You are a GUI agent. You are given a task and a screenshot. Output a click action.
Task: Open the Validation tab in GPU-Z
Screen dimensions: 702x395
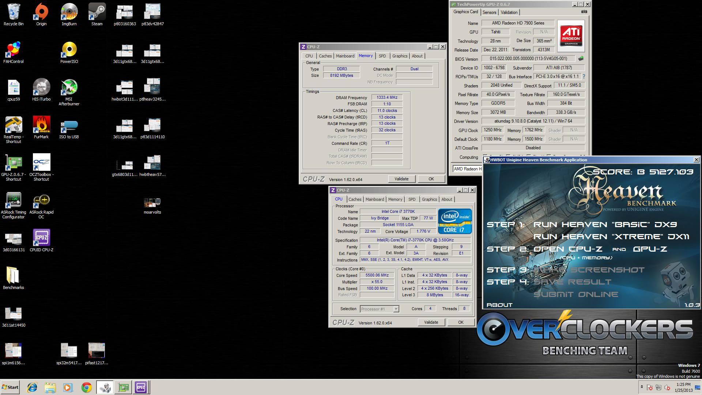509,12
